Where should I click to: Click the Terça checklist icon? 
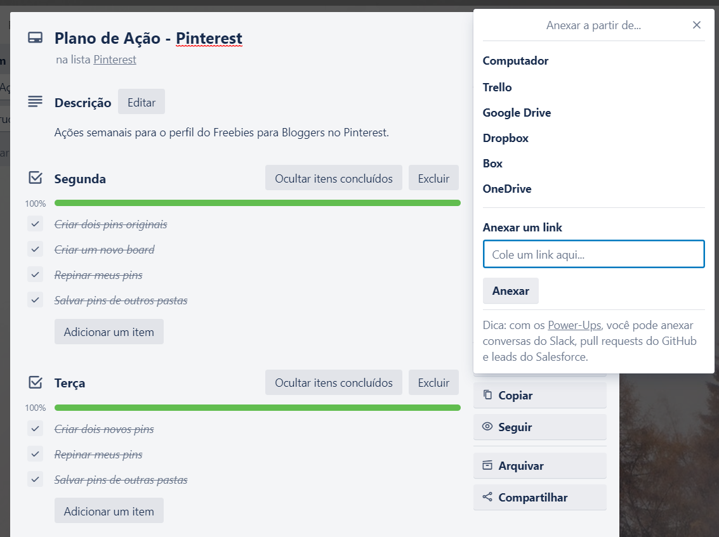[x=36, y=382]
